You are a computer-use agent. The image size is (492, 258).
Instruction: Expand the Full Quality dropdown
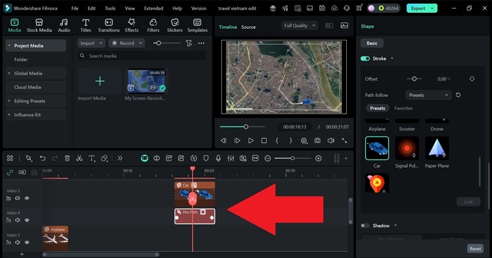300,26
